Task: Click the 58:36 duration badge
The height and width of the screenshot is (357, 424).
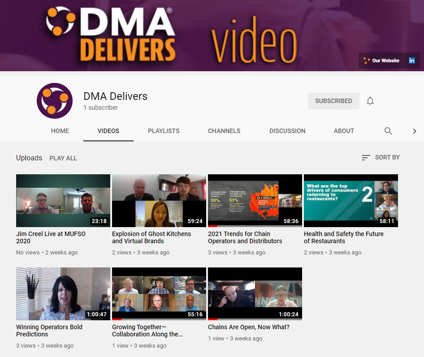Action: click(x=291, y=221)
